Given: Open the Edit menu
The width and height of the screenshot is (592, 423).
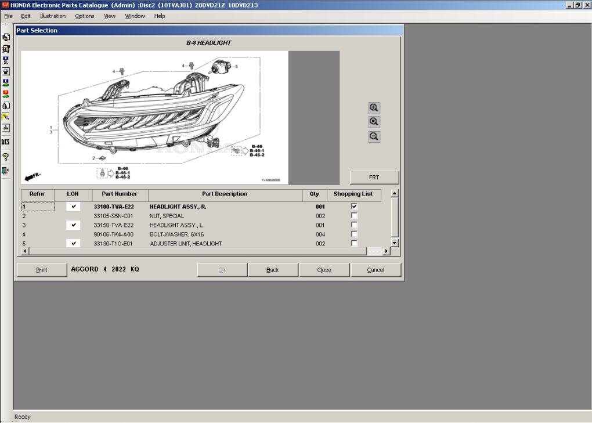Looking at the screenshot, I should pos(26,16).
